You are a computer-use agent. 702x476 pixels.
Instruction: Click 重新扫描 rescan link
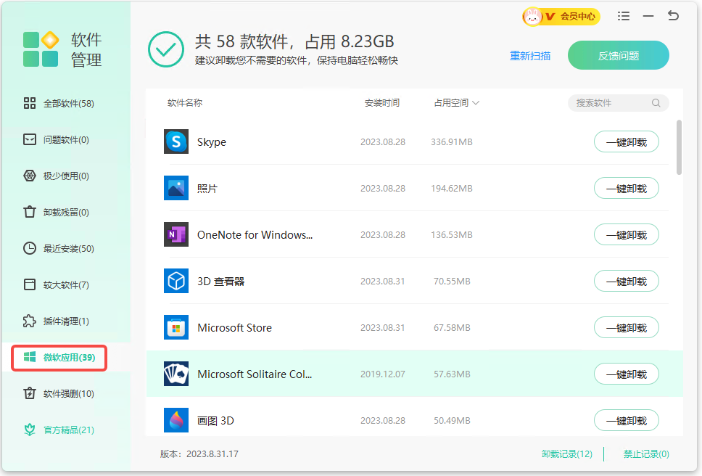click(530, 56)
